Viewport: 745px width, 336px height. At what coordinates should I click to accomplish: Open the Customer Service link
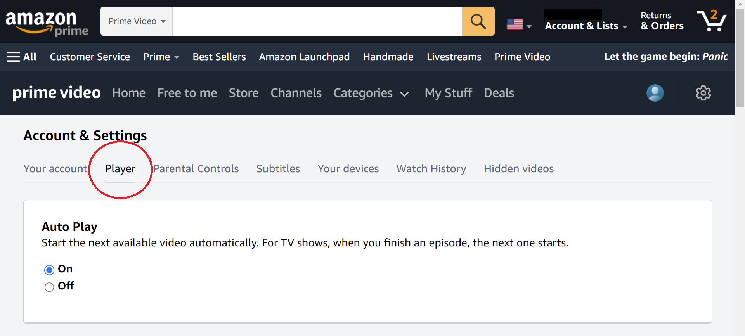pyautogui.click(x=90, y=57)
